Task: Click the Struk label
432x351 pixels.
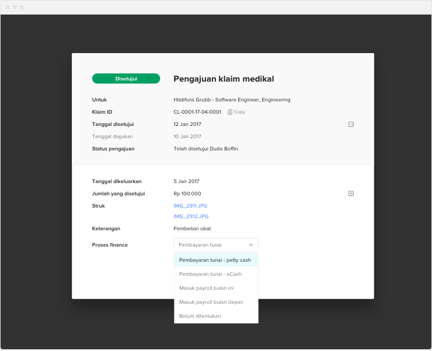Action: coord(98,206)
